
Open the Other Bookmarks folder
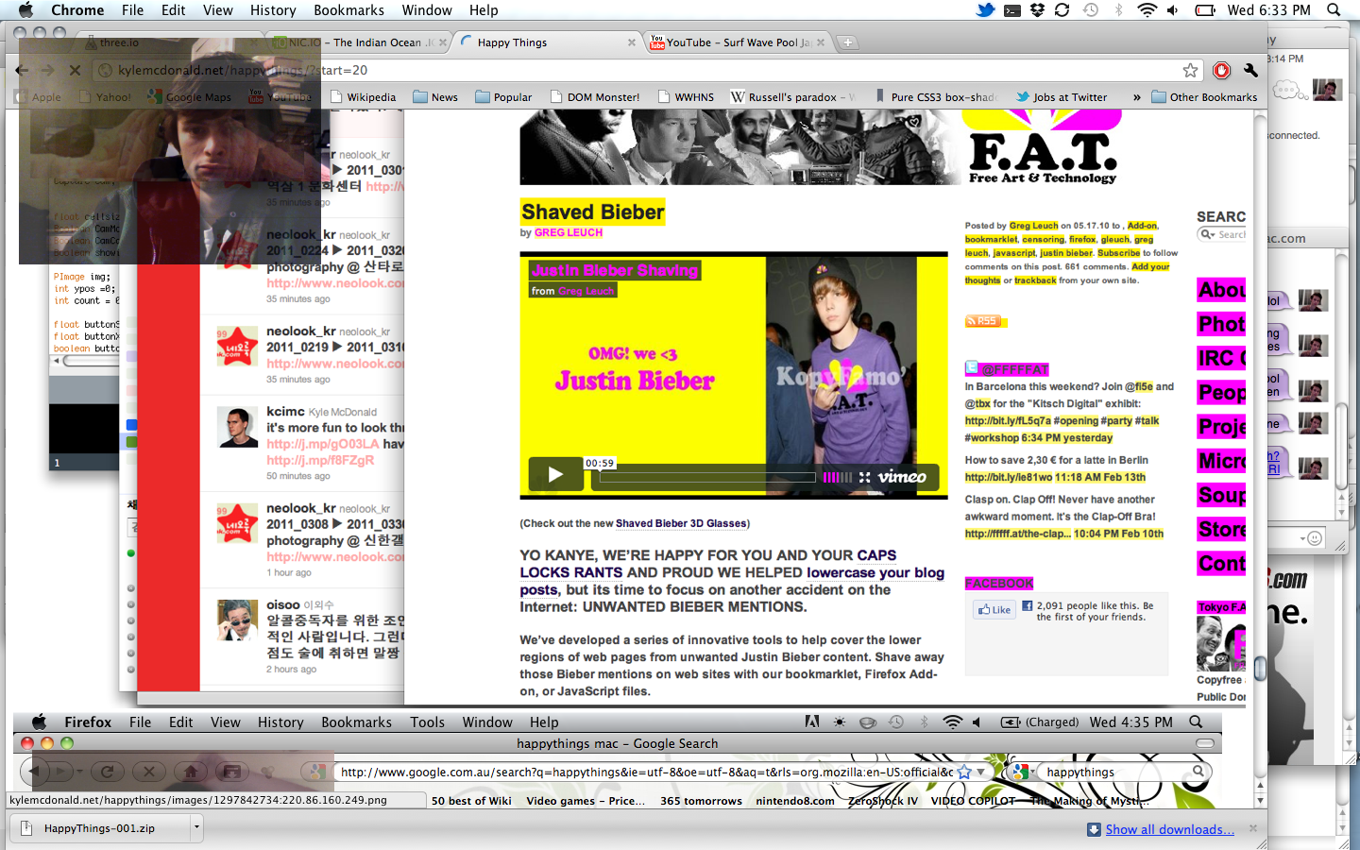pyautogui.click(x=1204, y=97)
